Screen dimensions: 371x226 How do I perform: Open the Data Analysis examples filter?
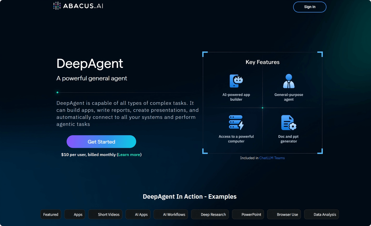click(x=321, y=214)
